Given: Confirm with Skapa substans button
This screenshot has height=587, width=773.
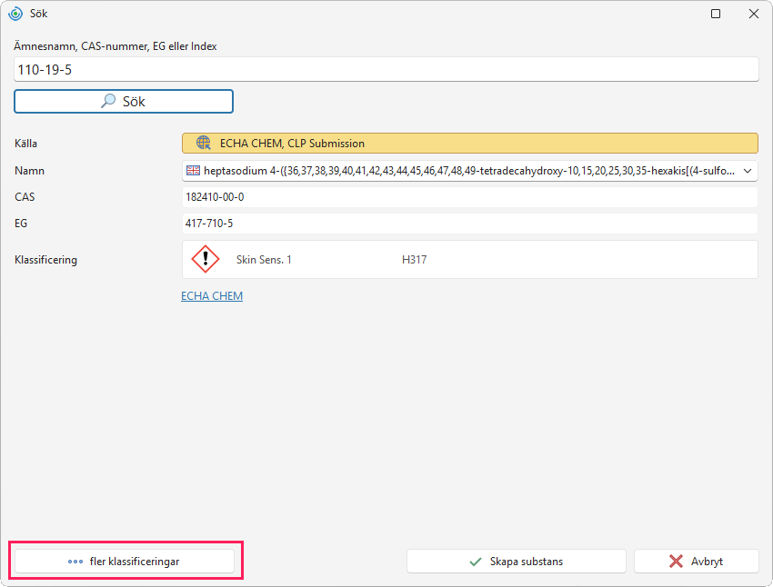Looking at the screenshot, I should click(517, 562).
